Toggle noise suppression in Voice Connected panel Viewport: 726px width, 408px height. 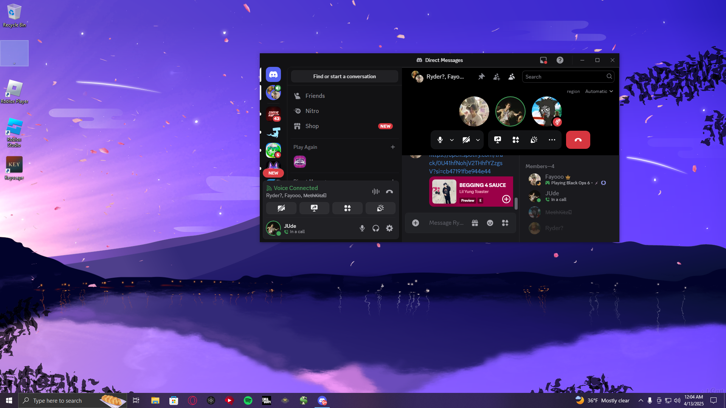pyautogui.click(x=375, y=192)
